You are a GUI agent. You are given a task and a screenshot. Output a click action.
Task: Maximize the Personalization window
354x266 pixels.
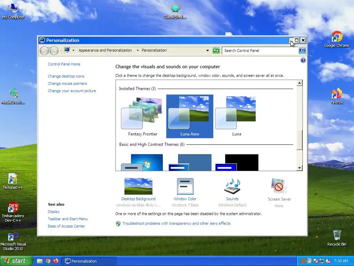297,40
